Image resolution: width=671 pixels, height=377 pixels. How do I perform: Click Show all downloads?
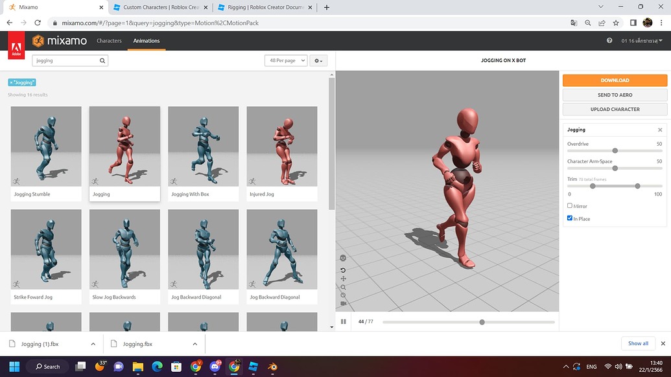(x=638, y=343)
